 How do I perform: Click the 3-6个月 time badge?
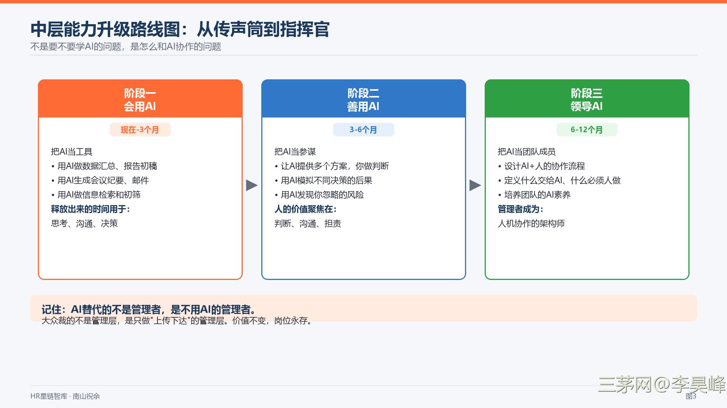click(363, 130)
